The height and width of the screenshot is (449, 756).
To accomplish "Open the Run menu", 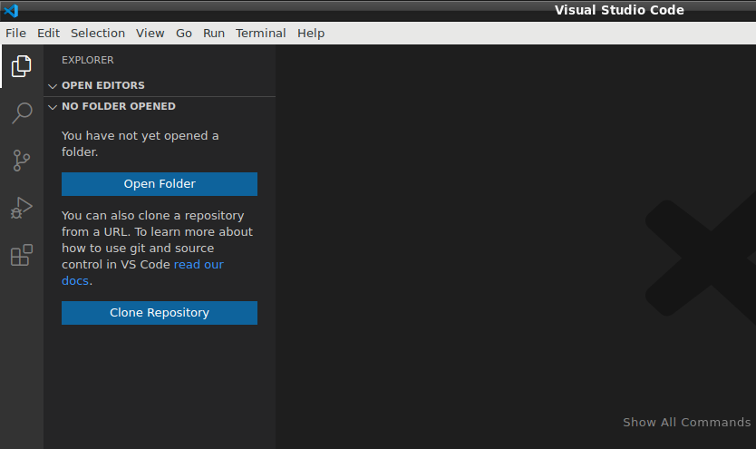I will tap(214, 34).
